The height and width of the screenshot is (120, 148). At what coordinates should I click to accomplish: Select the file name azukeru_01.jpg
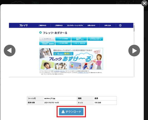pos(50,98)
